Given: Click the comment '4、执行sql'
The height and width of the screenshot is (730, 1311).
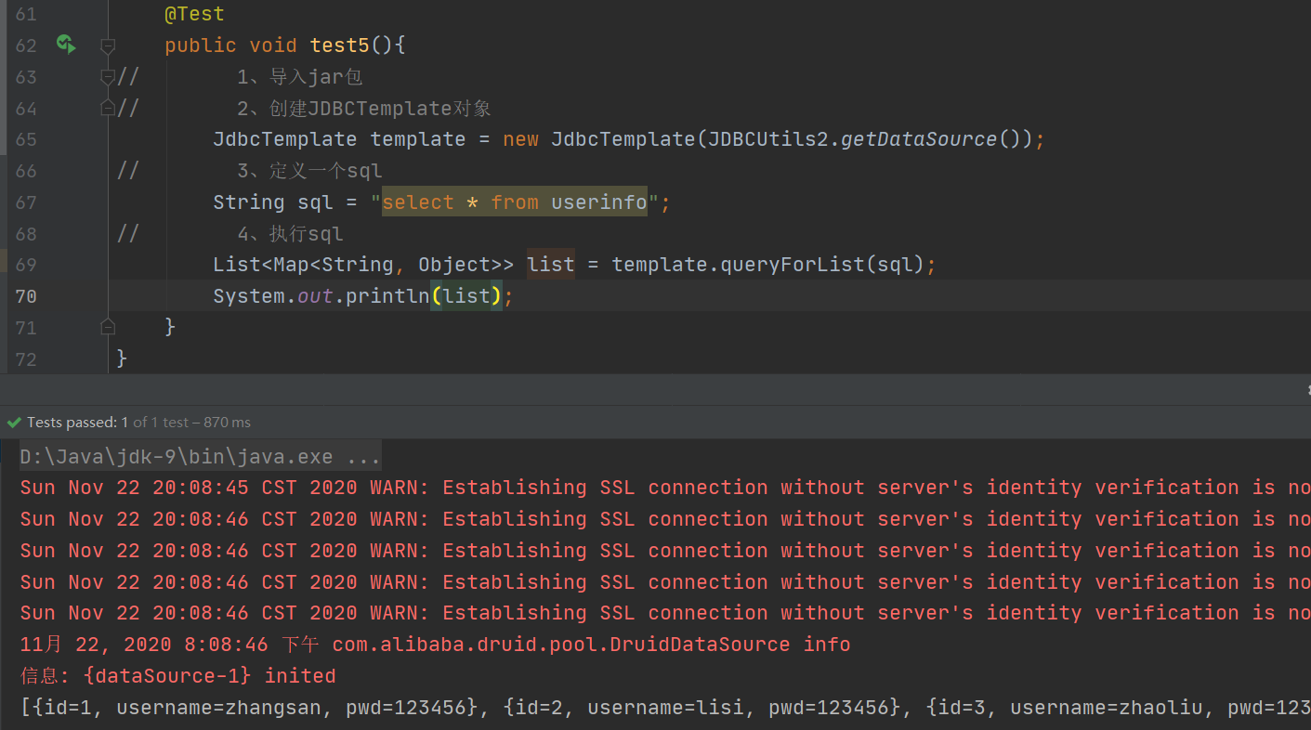Looking at the screenshot, I should click(290, 233).
